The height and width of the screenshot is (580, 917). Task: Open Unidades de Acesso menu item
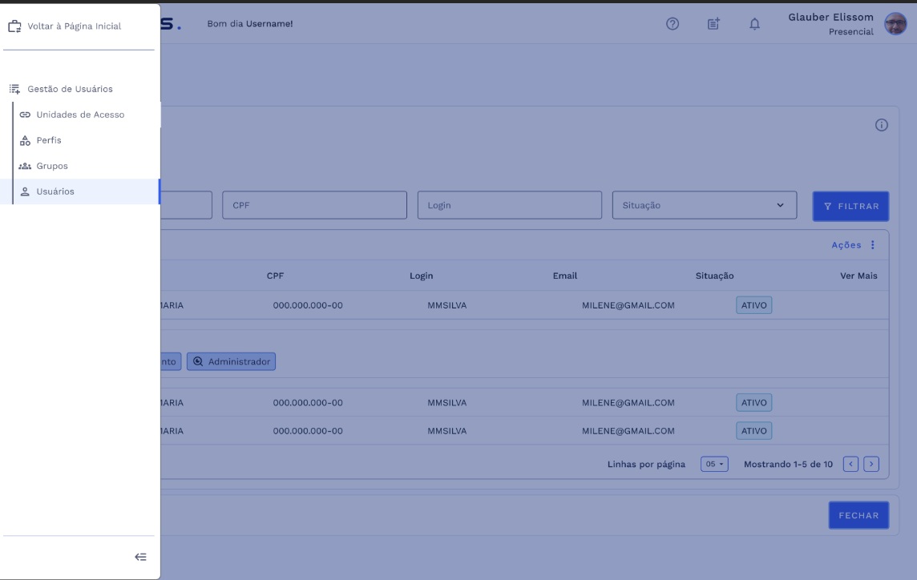coord(80,115)
